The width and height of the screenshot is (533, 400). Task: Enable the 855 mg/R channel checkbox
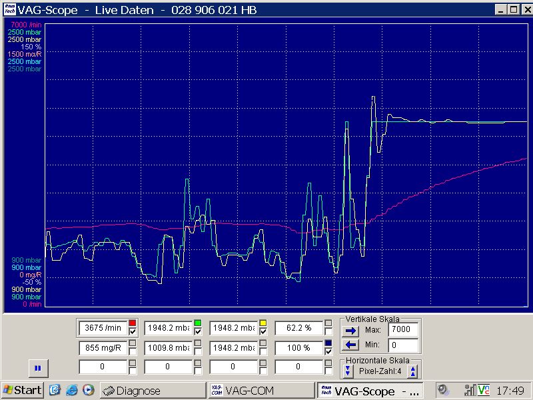[133, 347]
